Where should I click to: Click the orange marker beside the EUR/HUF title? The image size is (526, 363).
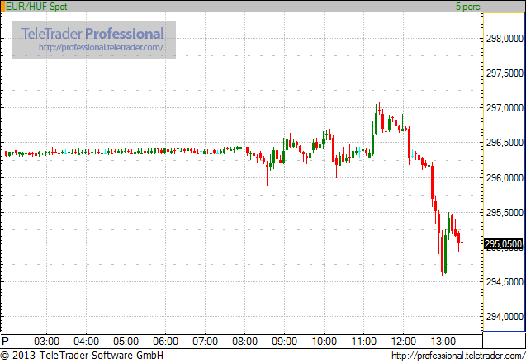(x=3, y=7)
